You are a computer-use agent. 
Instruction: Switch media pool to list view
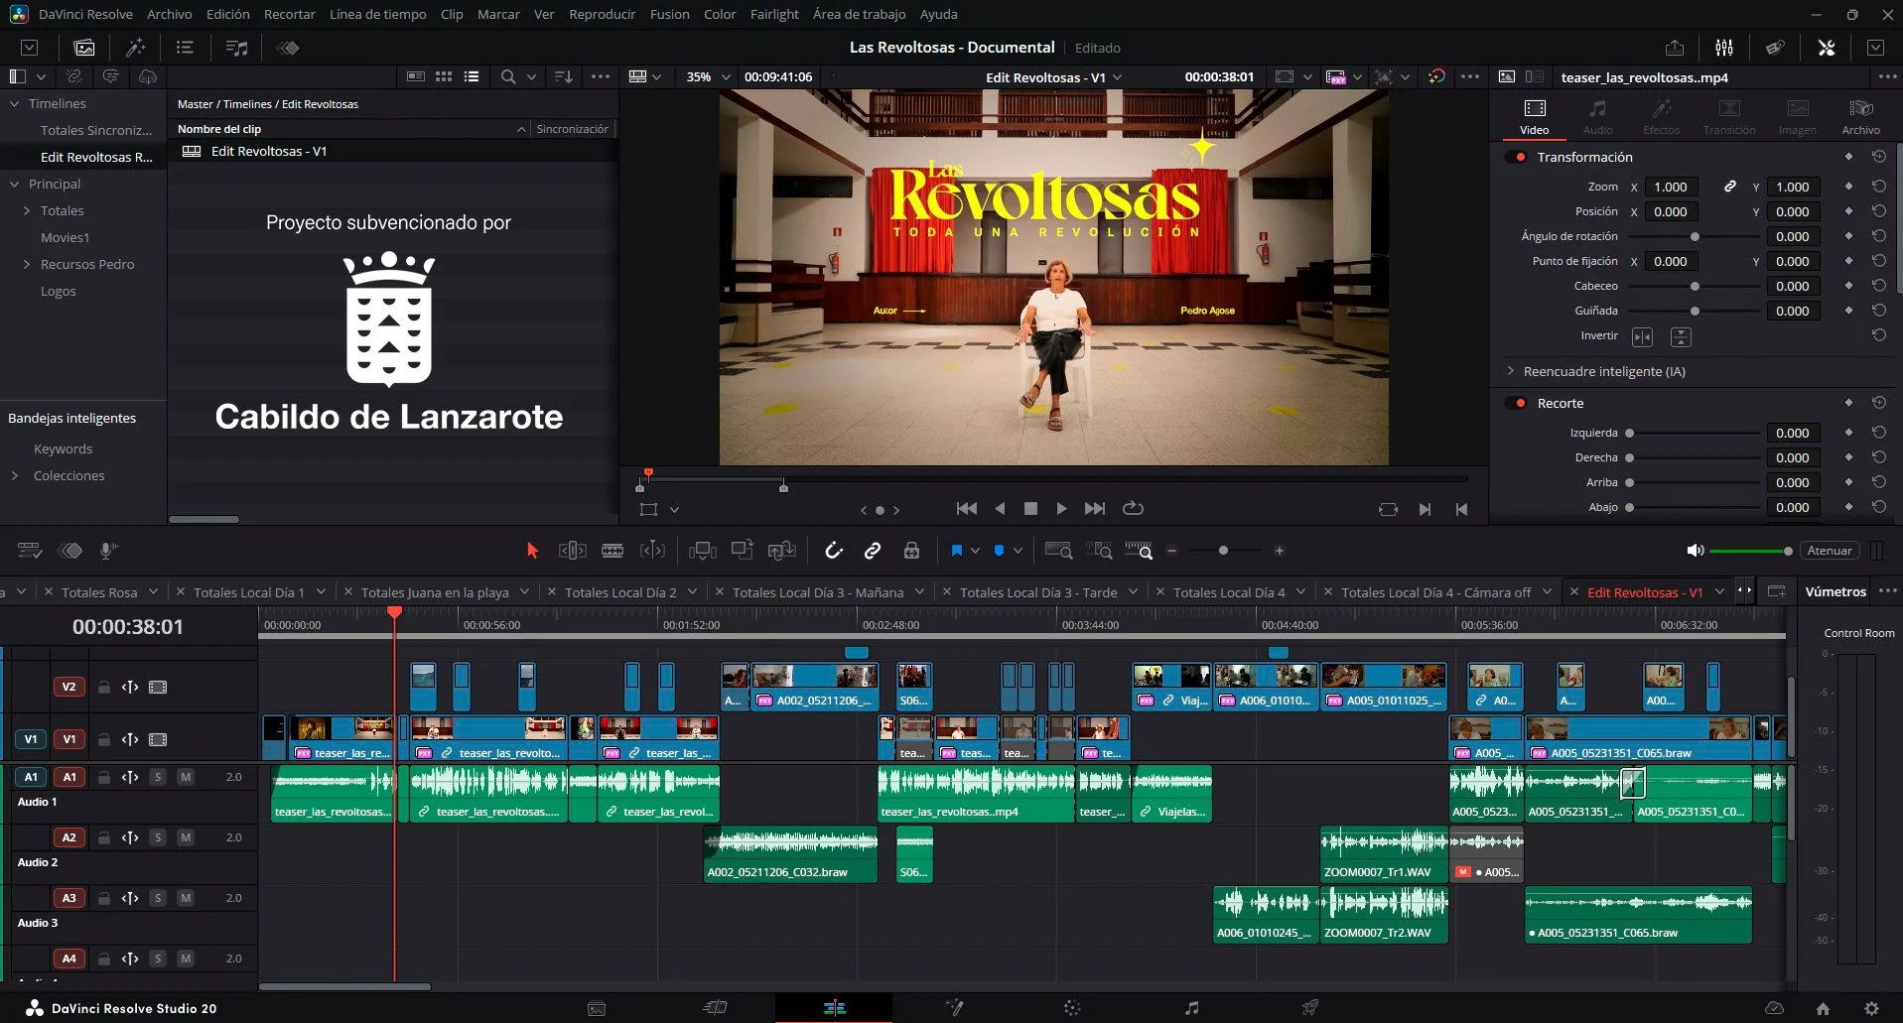pyautogui.click(x=472, y=76)
